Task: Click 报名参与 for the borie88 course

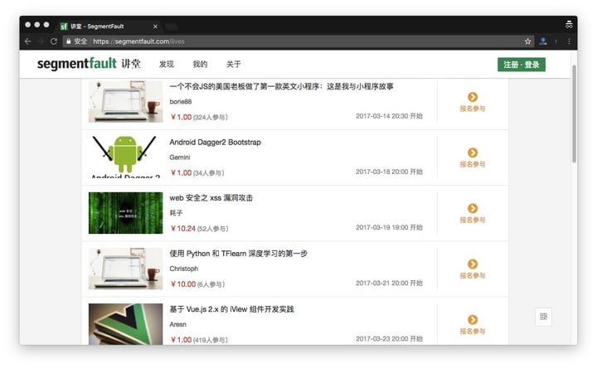Action: [473, 109]
